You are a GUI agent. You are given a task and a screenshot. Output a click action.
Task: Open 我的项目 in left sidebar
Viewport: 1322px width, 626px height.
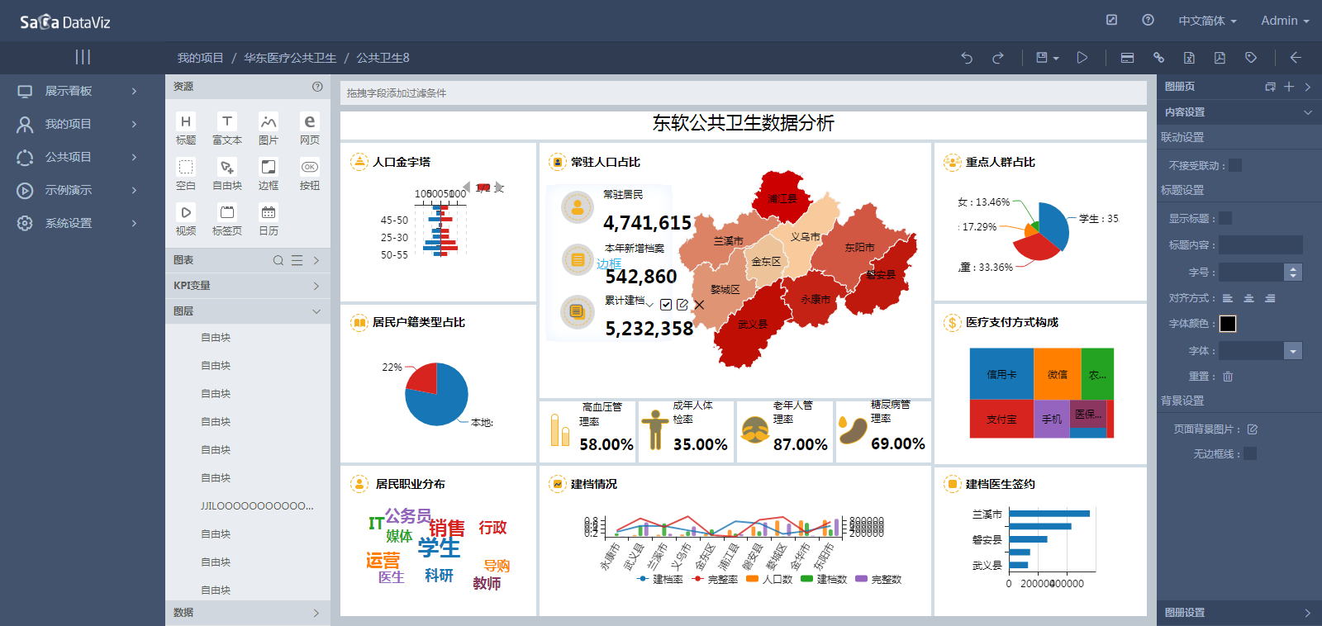coord(68,124)
